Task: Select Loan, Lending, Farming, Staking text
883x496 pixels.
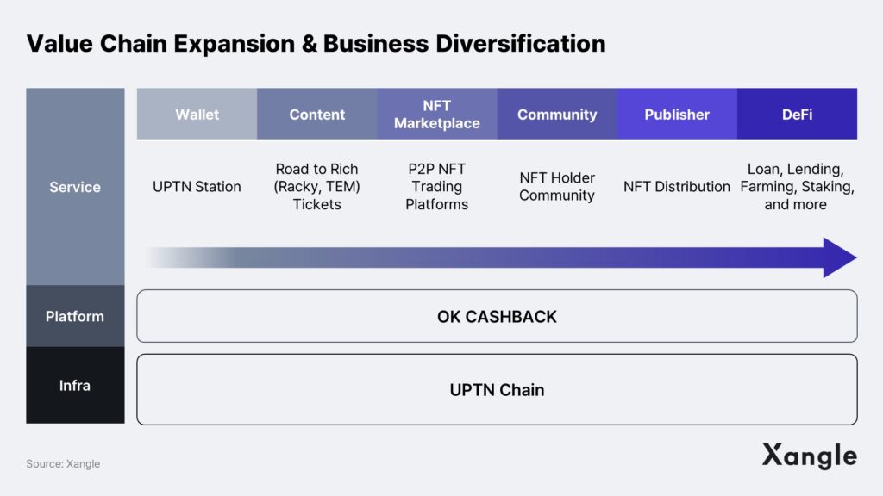Action: (x=797, y=187)
